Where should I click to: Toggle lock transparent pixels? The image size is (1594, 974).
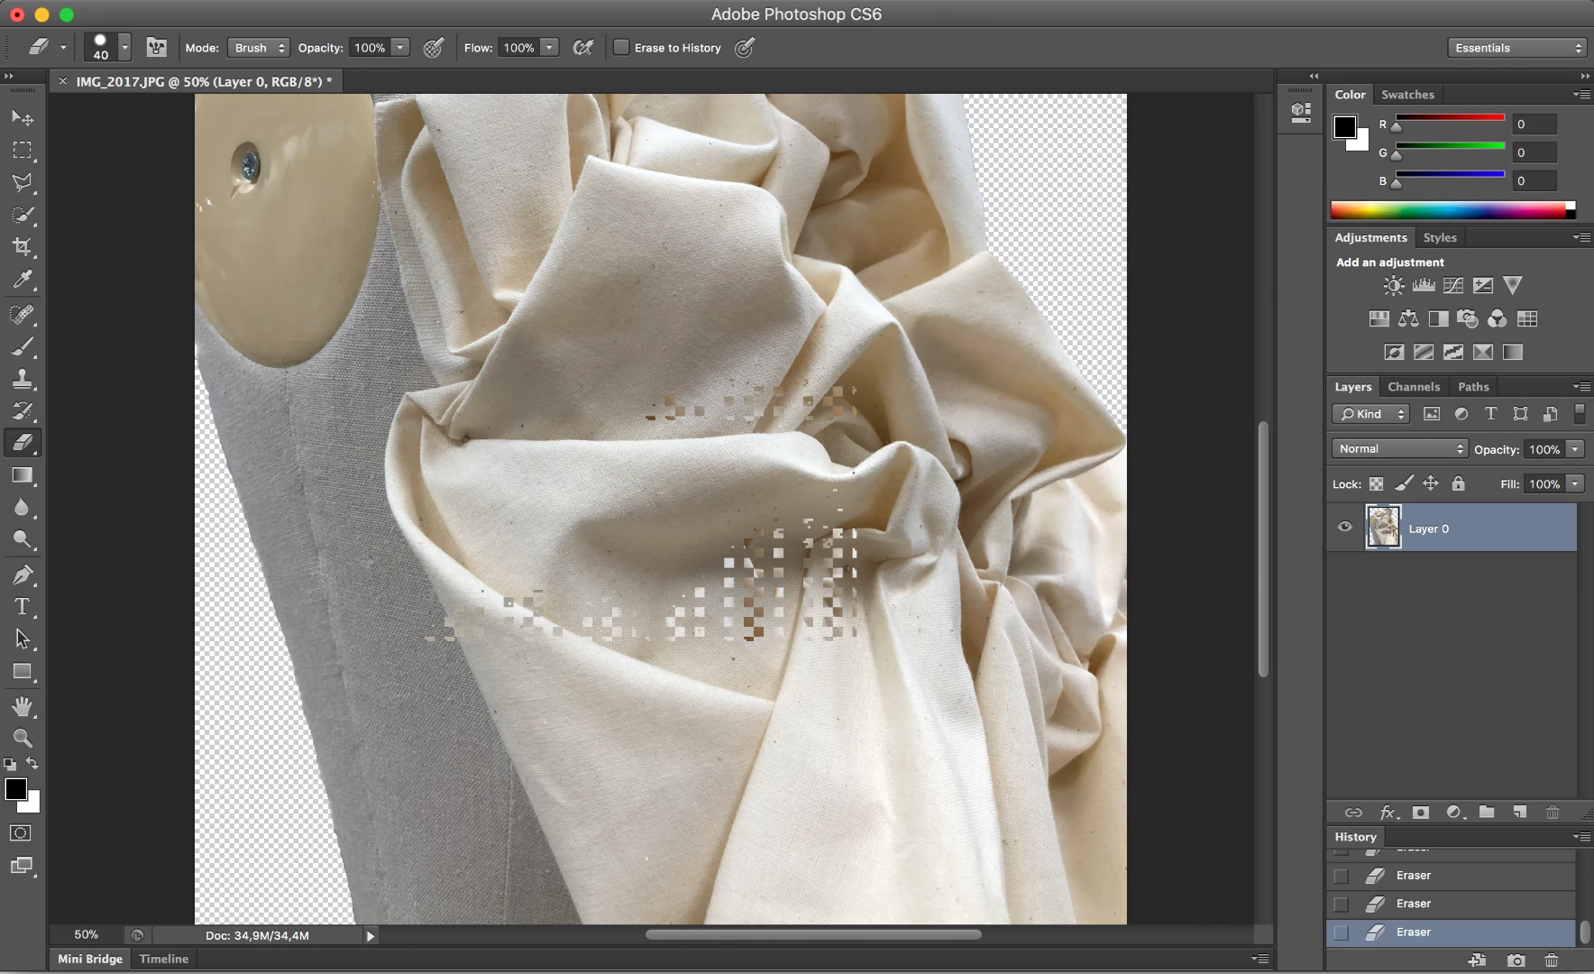pos(1376,484)
